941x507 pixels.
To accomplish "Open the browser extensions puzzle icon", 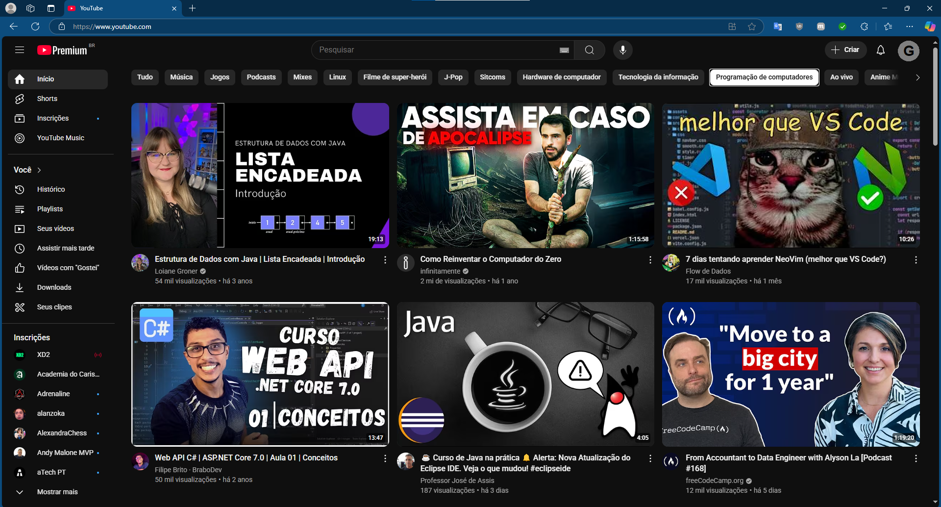I will tap(864, 26).
